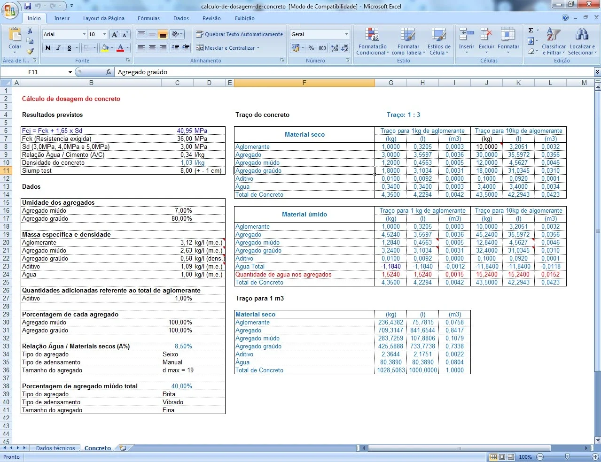
Task: Click the percent style button
Action: [x=311, y=48]
